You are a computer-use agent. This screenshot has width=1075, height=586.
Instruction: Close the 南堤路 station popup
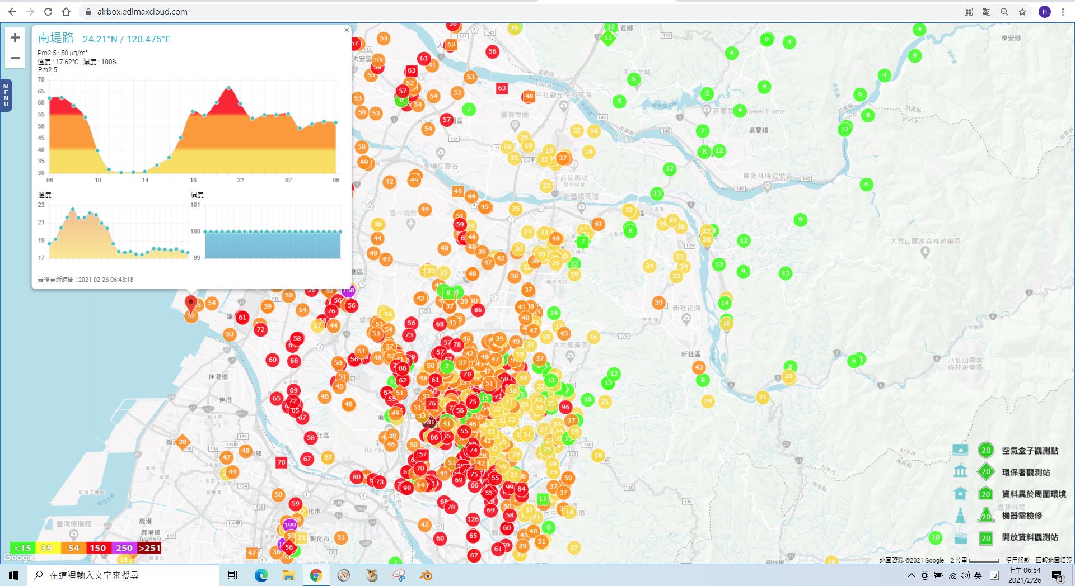[347, 30]
